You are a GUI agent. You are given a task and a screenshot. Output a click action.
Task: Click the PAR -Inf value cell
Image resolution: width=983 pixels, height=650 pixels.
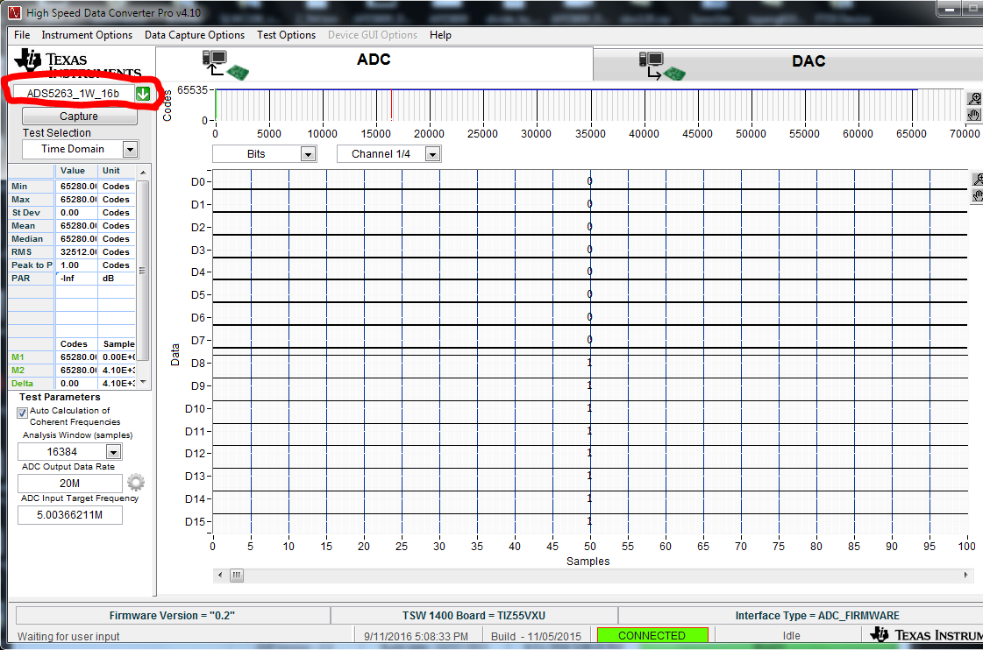(76, 278)
